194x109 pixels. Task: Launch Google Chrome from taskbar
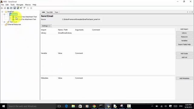[94, 106]
